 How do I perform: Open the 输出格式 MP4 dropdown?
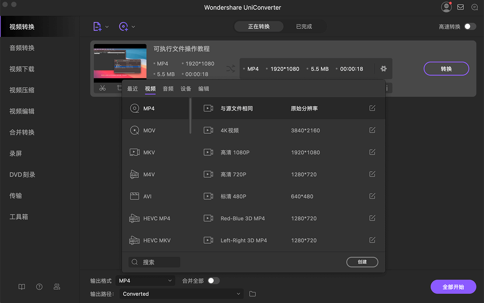tap(145, 281)
